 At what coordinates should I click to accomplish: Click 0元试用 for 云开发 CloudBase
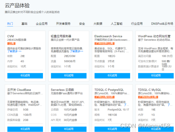[x=25, y=129]
